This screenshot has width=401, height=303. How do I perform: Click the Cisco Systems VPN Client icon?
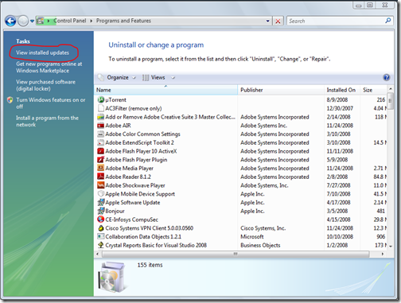(101, 228)
